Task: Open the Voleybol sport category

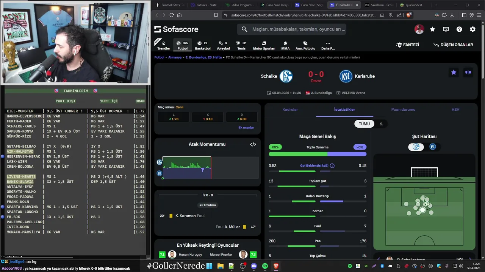Action: coord(223,45)
